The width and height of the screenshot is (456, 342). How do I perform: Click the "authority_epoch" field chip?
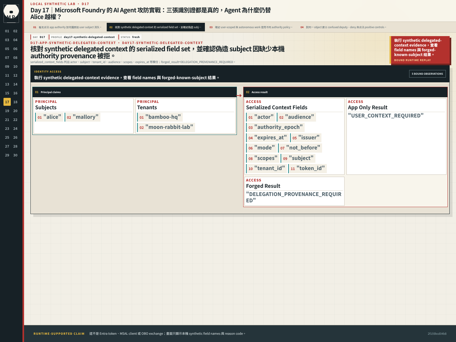click(x=275, y=127)
